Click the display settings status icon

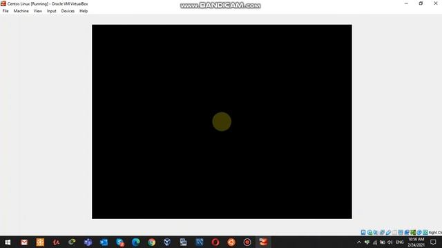point(401,232)
